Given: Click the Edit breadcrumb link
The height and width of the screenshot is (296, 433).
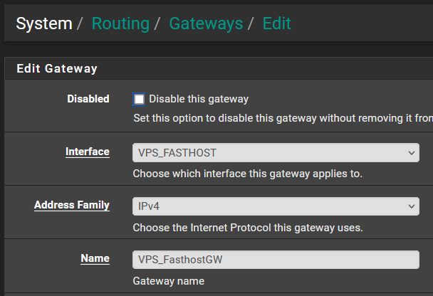Looking at the screenshot, I should 277,23.
